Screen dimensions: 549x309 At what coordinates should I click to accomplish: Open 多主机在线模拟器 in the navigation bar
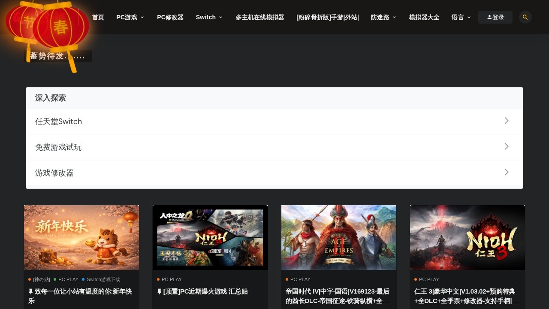pos(260,17)
